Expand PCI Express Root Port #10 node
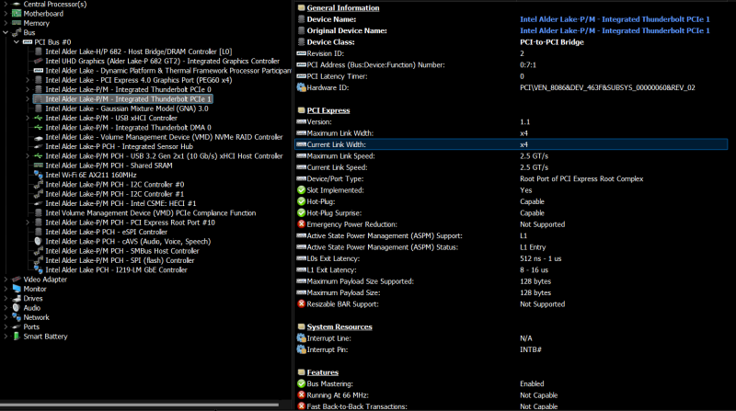 [x=28, y=223]
